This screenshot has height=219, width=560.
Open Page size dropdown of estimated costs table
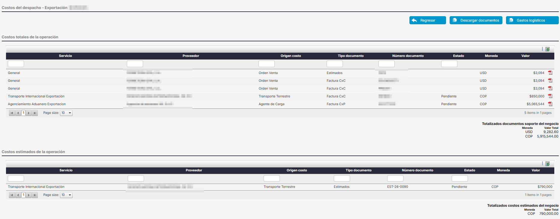[66, 195]
